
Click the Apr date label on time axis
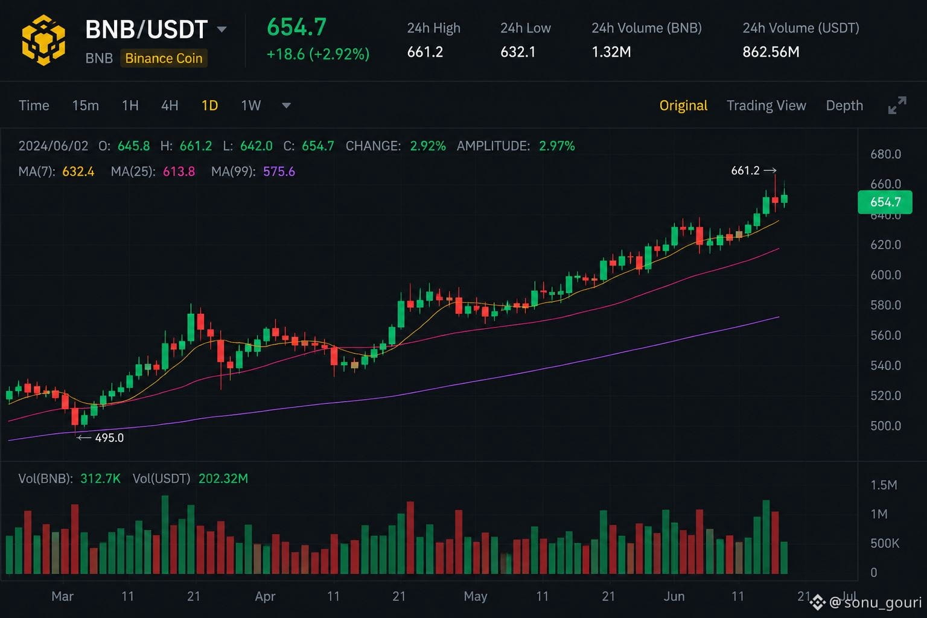coord(265,596)
